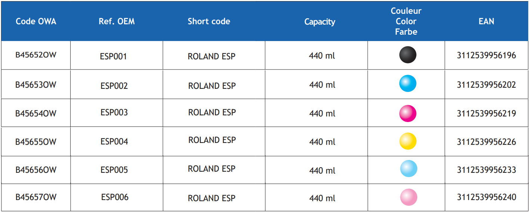Click 440 ml in the B45657OW row

322,198
